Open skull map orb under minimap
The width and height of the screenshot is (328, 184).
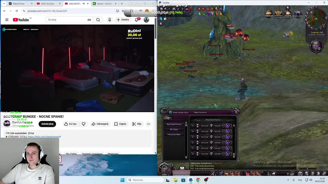[316, 46]
